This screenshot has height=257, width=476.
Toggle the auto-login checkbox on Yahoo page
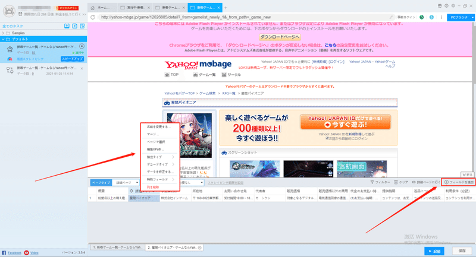click(x=327, y=138)
